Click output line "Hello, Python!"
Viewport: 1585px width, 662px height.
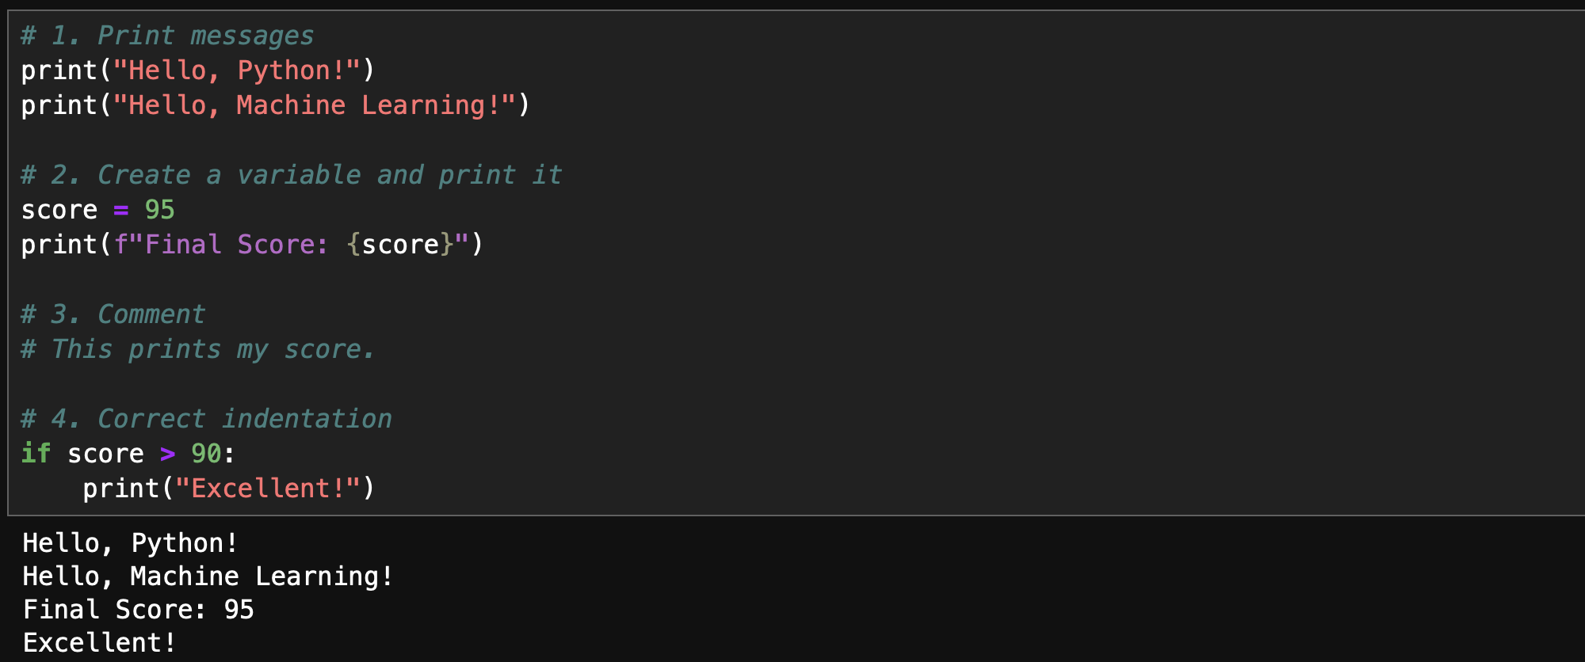pos(130,543)
